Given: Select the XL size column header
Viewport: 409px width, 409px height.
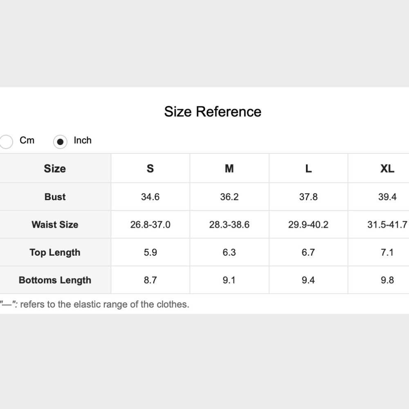Looking at the screenshot, I should (x=387, y=169).
